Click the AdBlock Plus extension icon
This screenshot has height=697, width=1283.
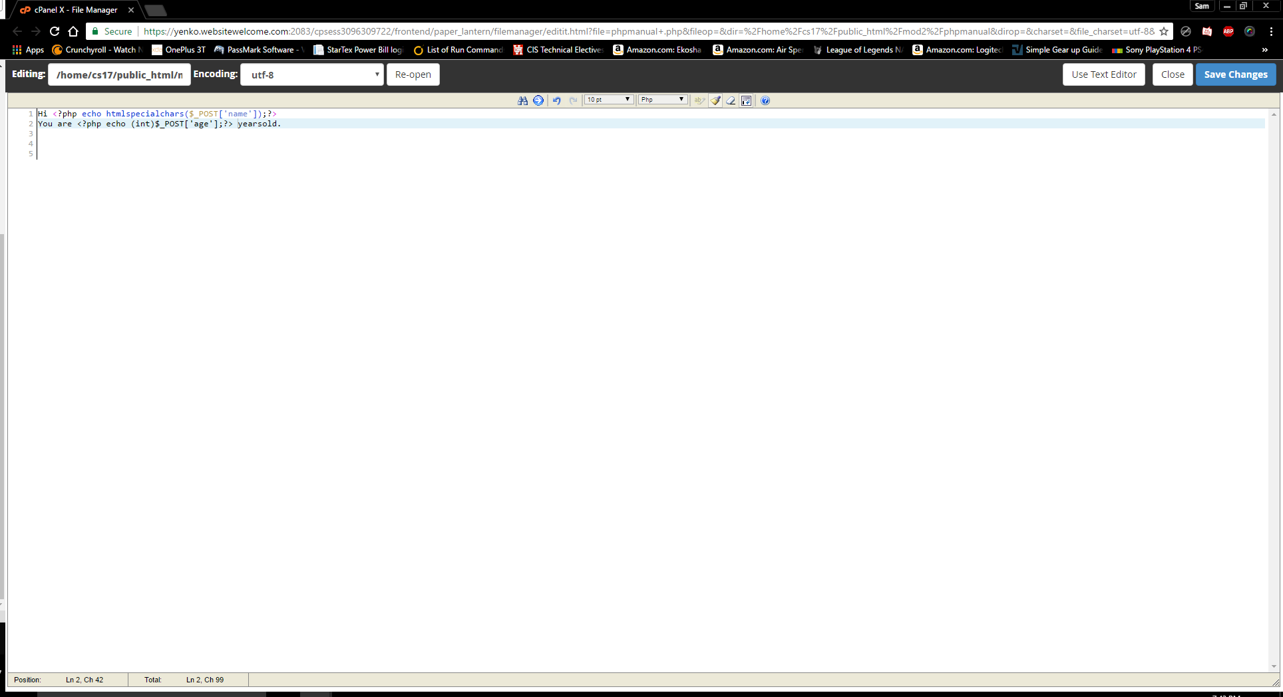click(x=1228, y=31)
